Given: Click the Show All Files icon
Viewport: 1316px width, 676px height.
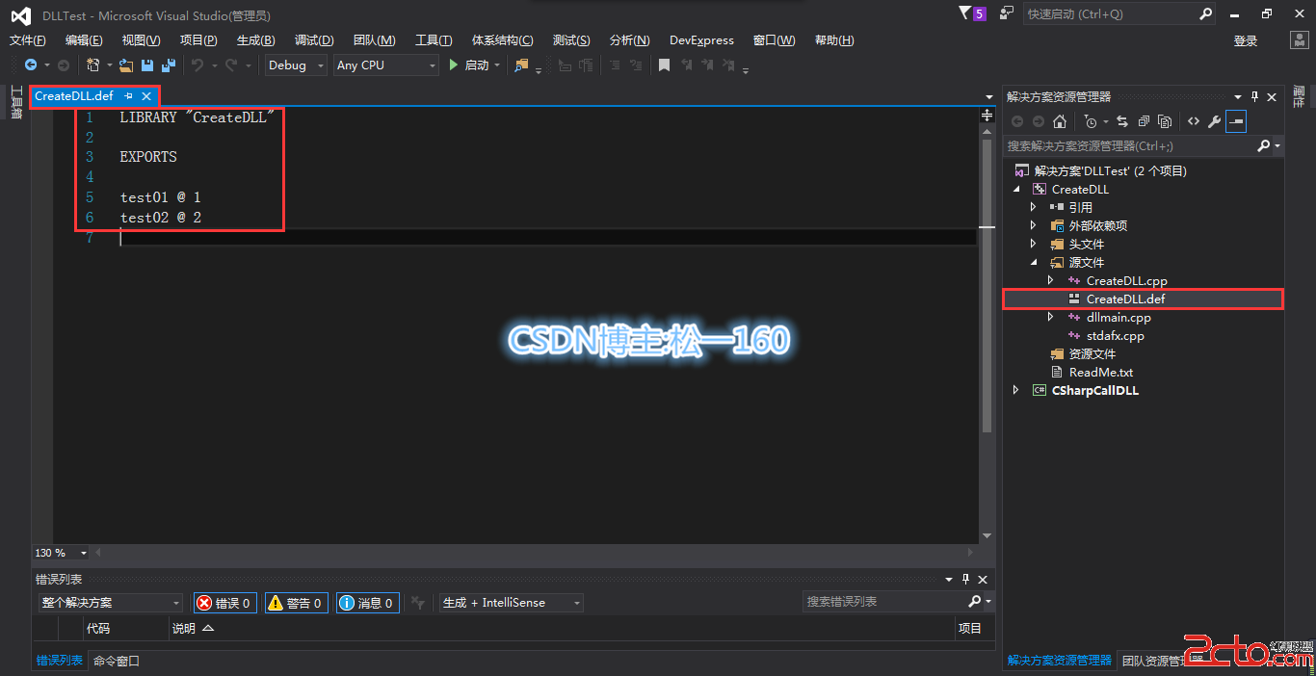Looking at the screenshot, I should [x=1165, y=121].
